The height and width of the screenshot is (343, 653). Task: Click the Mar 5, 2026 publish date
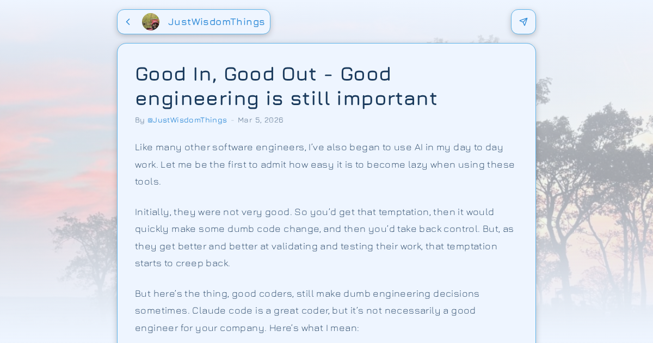point(261,120)
